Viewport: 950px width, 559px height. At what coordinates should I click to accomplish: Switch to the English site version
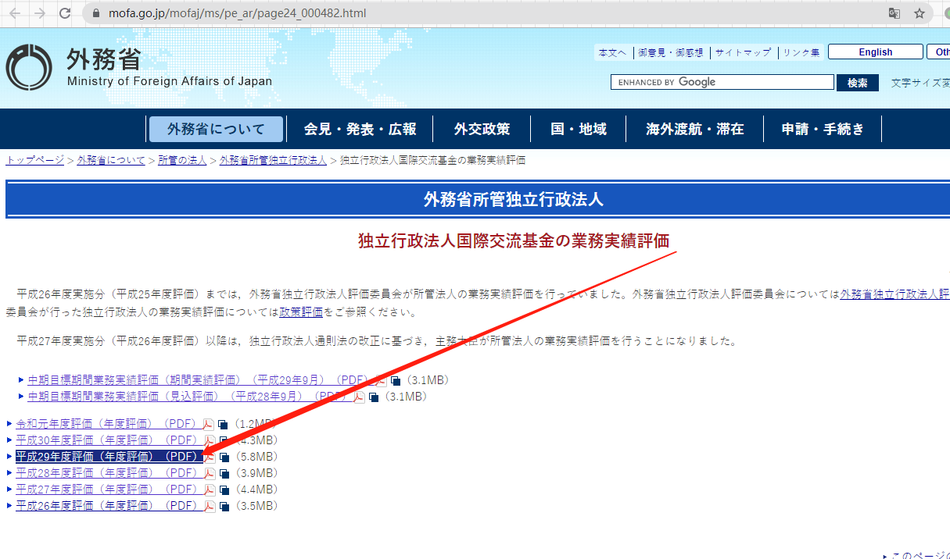(875, 52)
